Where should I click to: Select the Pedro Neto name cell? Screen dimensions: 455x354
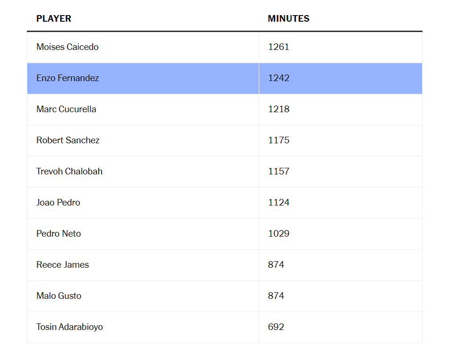tap(59, 234)
